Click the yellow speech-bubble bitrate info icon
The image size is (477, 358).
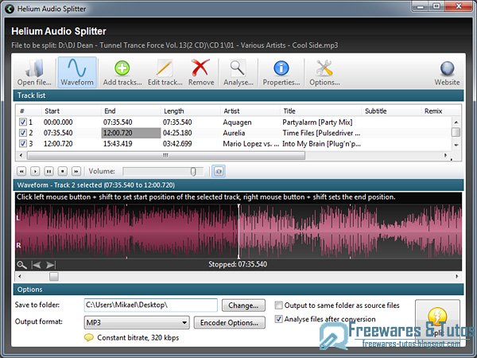click(89, 337)
